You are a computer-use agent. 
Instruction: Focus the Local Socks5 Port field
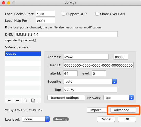click(46, 14)
